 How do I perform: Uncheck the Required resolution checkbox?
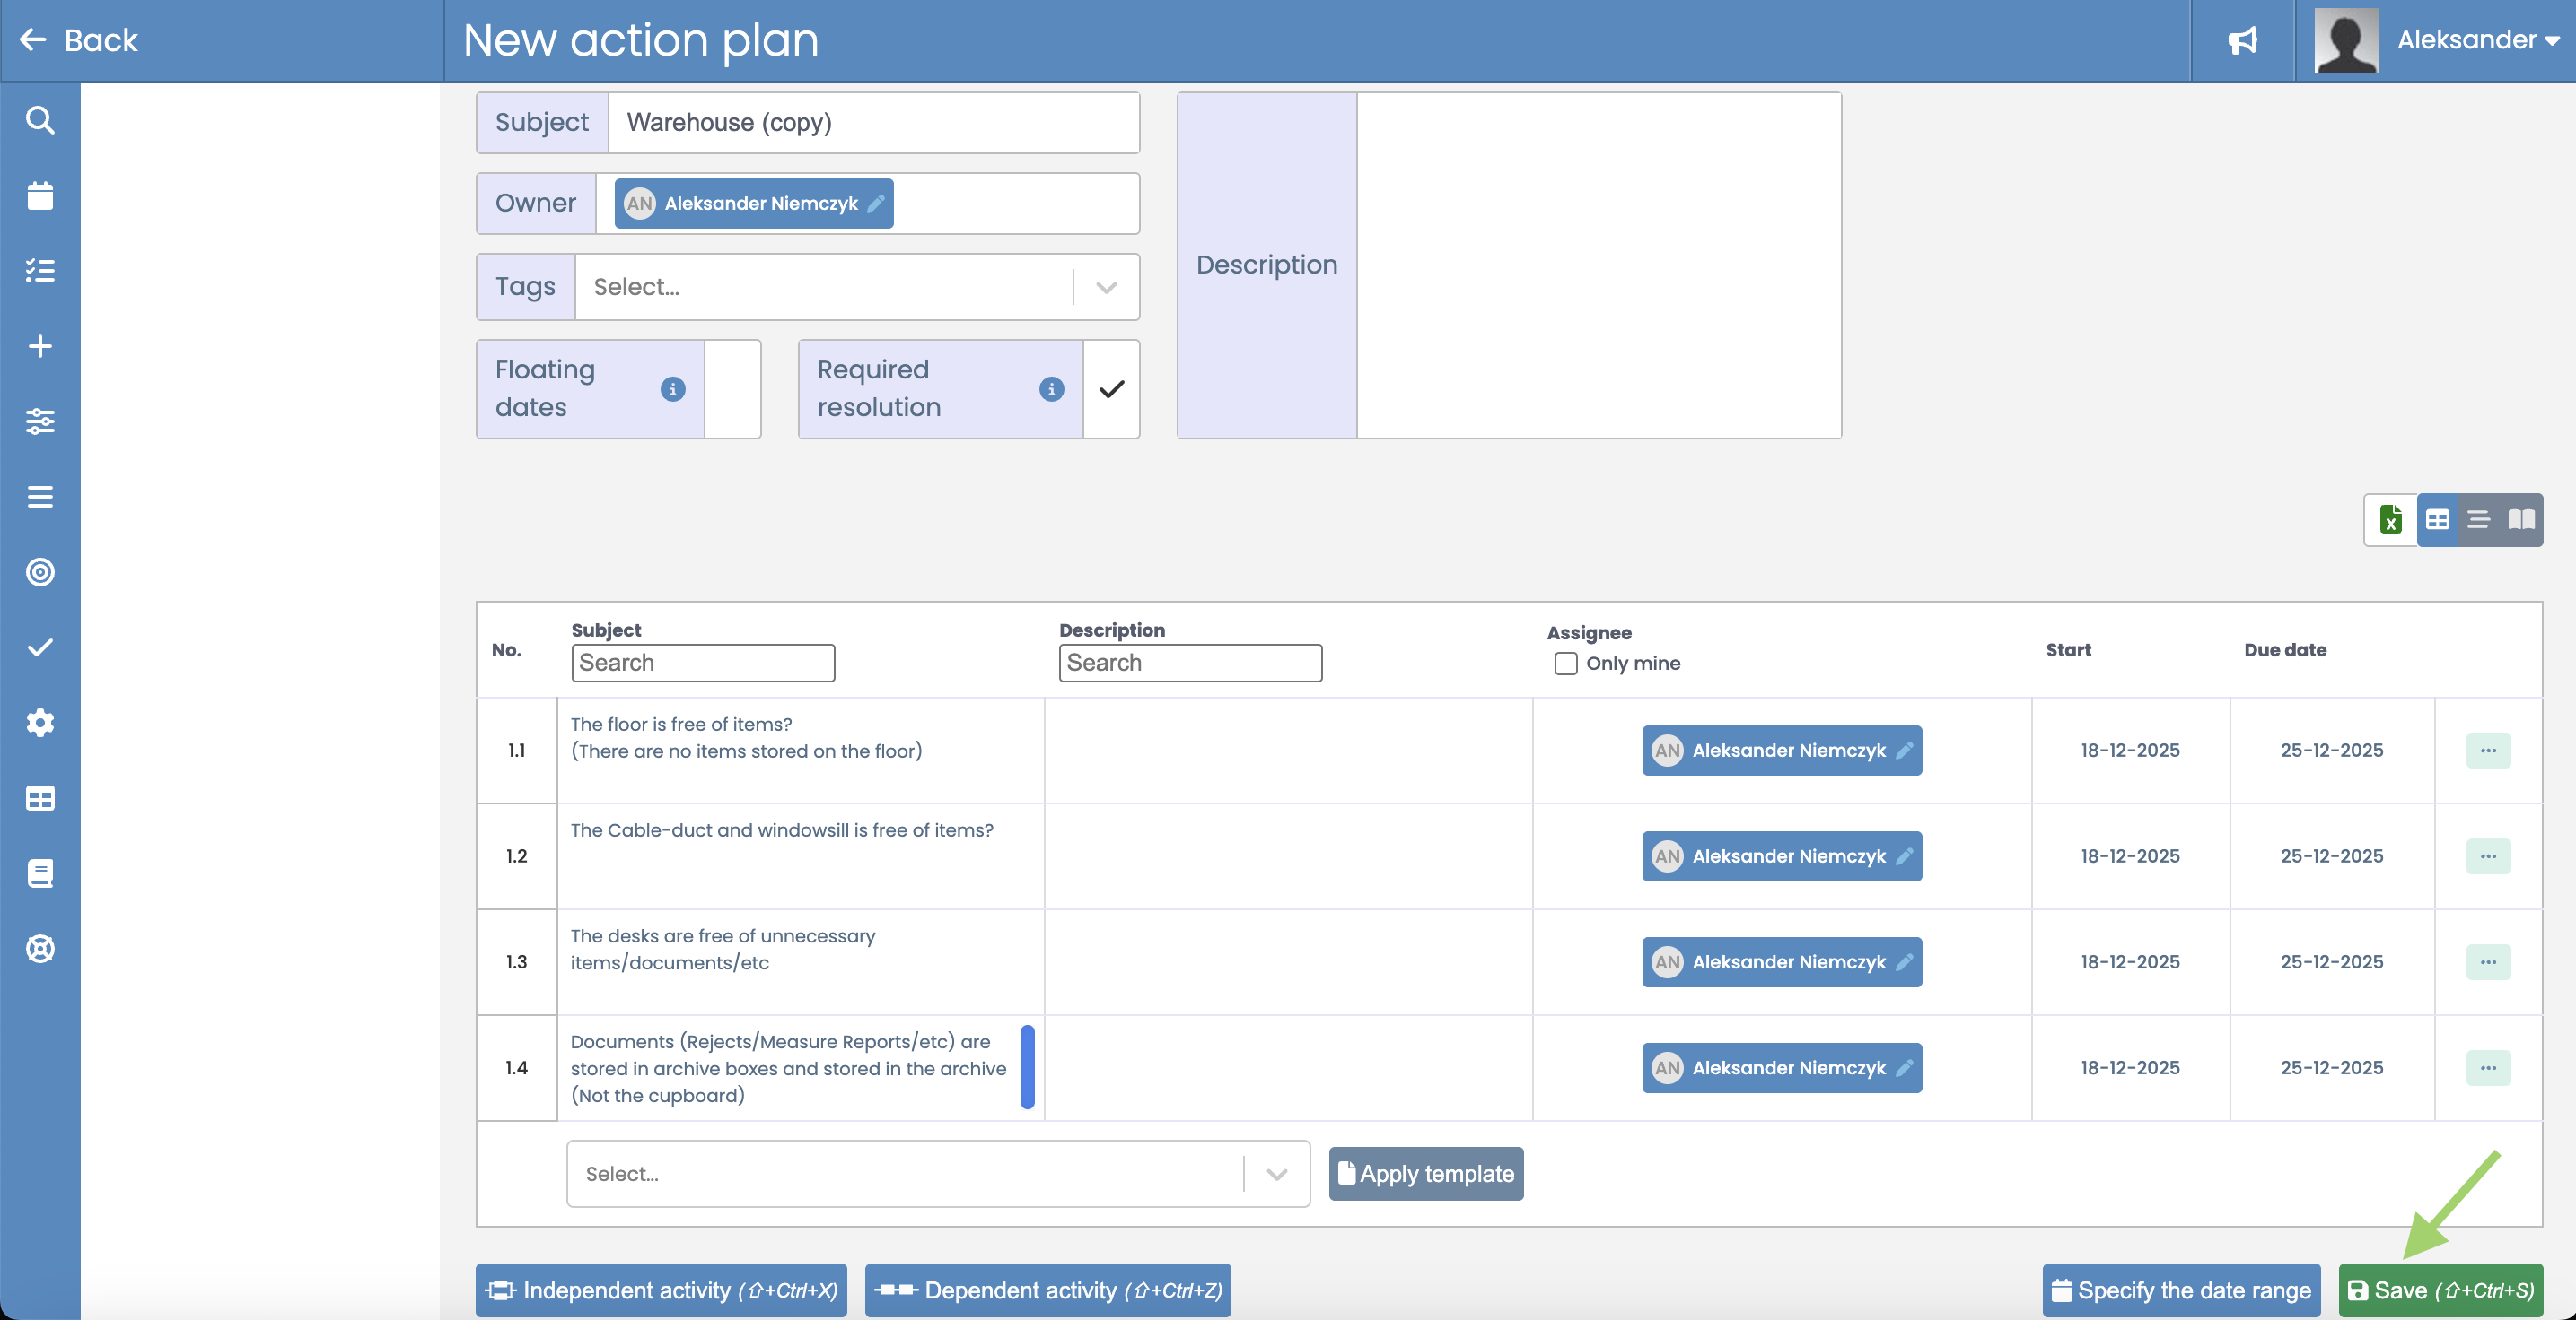(x=1111, y=388)
